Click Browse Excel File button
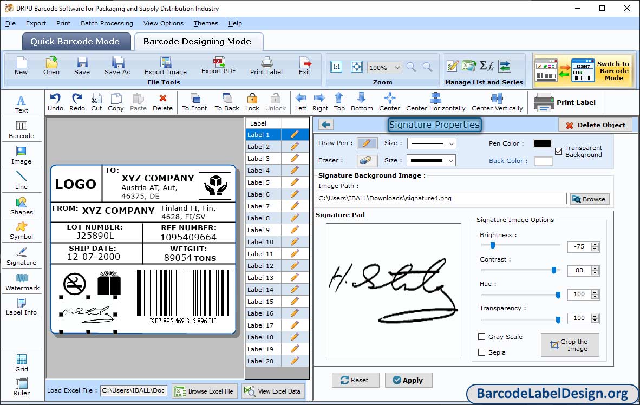 (x=205, y=391)
